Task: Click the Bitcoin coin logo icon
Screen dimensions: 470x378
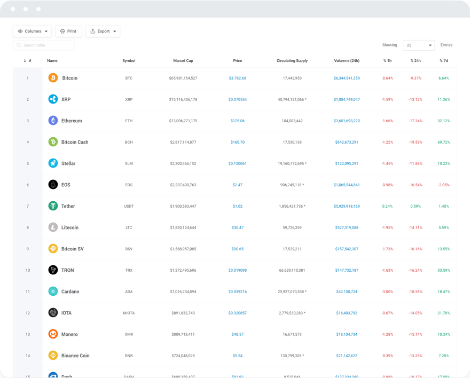Action: 53,78
